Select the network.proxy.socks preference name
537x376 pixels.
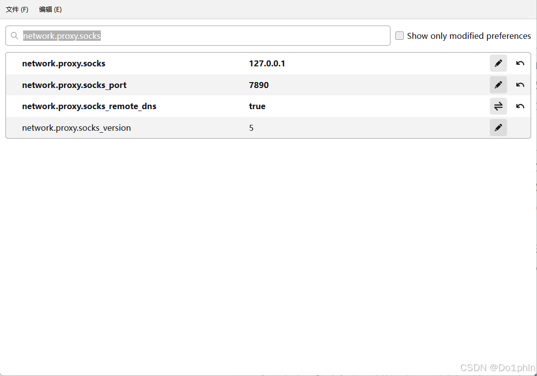pos(63,63)
